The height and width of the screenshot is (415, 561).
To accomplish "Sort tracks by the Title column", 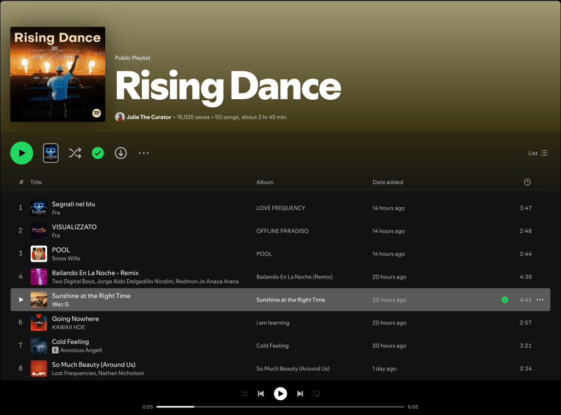I will click(x=36, y=182).
